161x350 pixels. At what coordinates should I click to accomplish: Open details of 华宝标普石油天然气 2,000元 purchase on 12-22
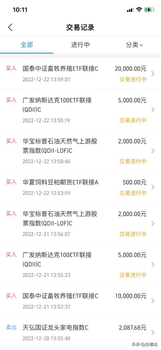[x=153, y=151]
